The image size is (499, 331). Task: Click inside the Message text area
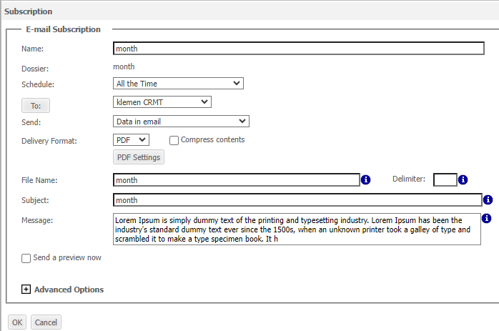click(297, 229)
